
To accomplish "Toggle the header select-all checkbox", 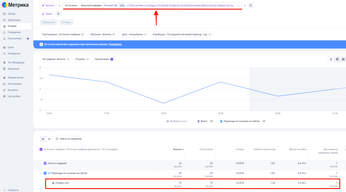I will point(41,150).
